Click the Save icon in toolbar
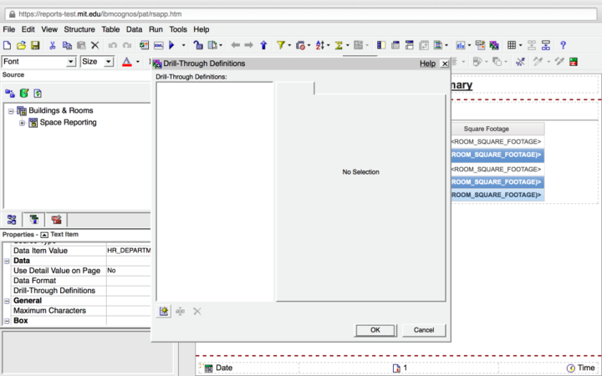 35,45
